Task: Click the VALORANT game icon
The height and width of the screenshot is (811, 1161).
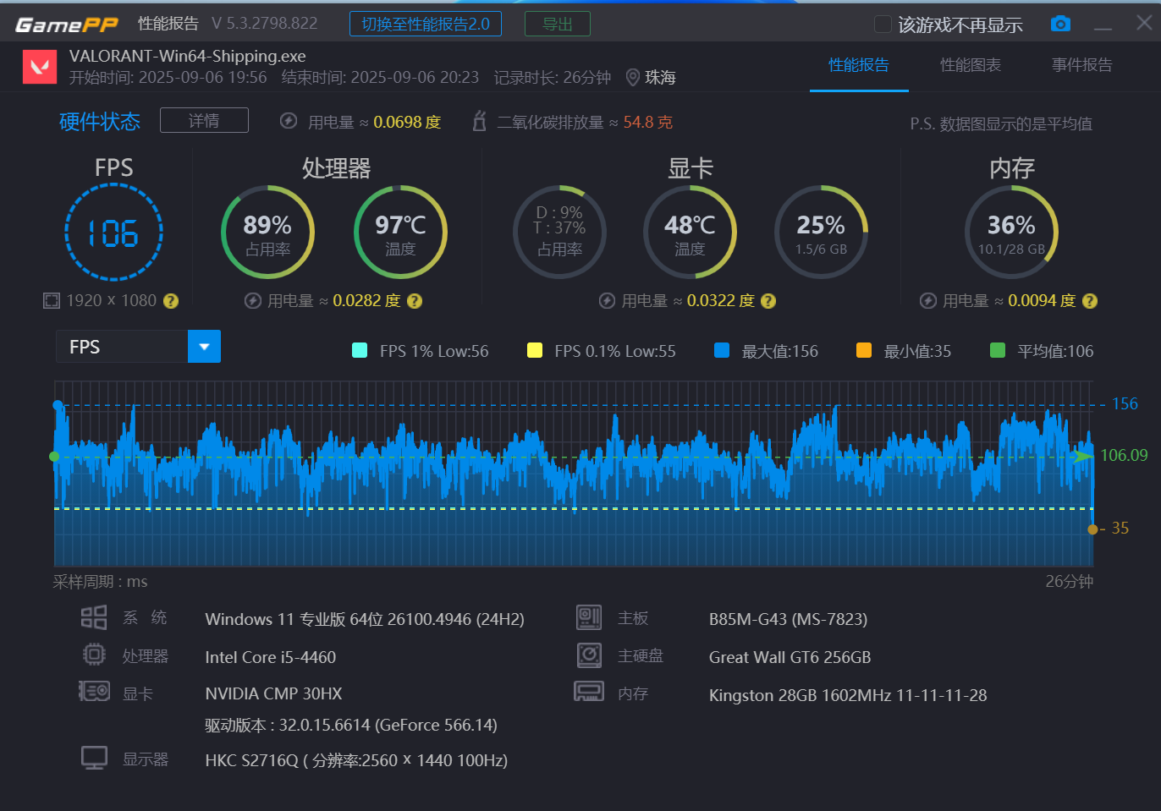Action: [x=40, y=67]
